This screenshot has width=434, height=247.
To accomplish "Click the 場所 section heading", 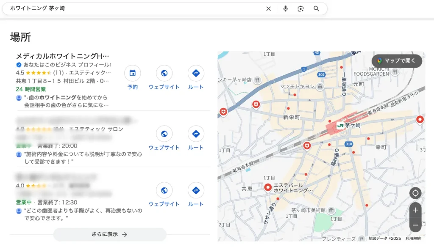I will click(x=20, y=37).
